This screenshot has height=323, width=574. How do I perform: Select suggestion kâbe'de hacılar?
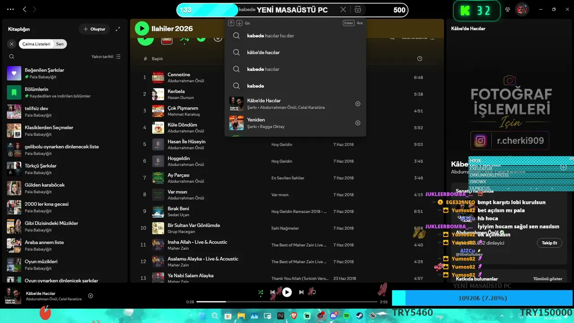[x=295, y=52]
